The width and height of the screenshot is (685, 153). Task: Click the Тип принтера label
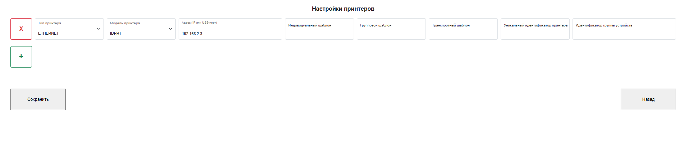(x=50, y=23)
